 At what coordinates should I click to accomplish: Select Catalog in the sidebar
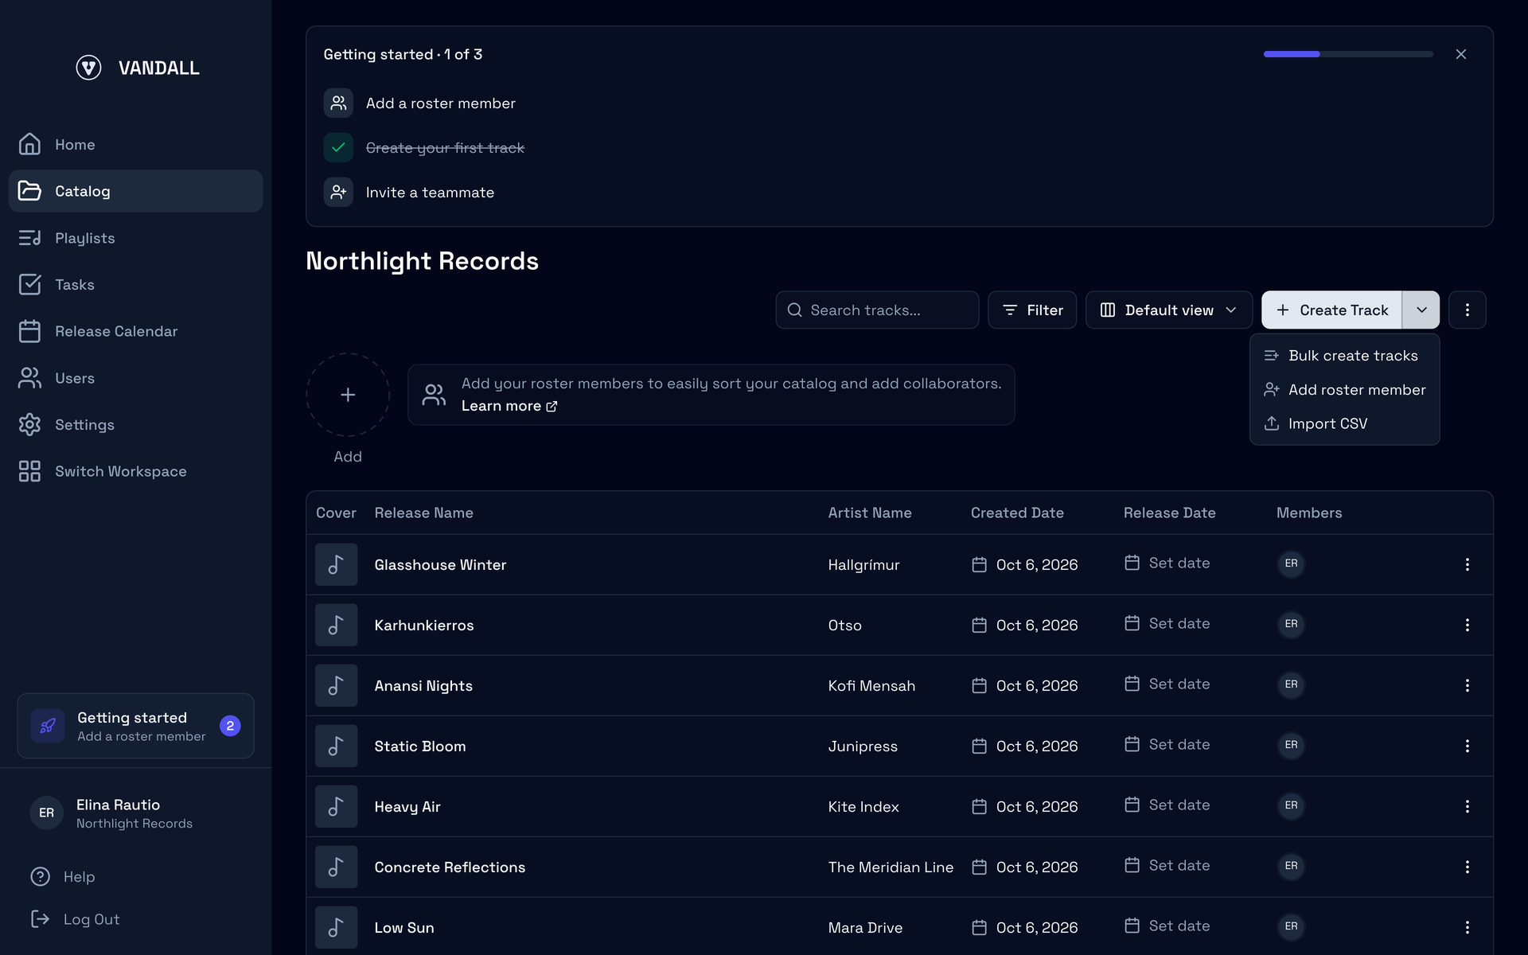pyautogui.click(x=135, y=191)
